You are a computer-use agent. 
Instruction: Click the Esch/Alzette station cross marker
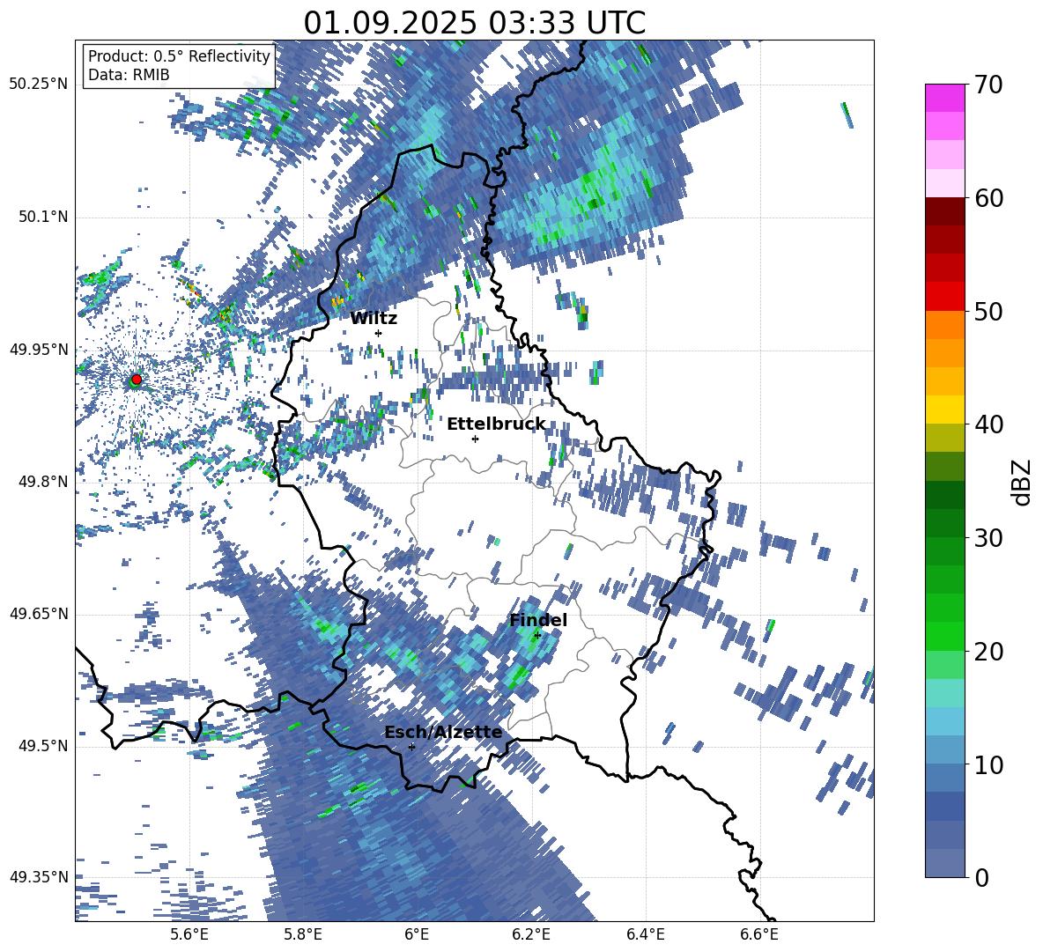(411, 747)
